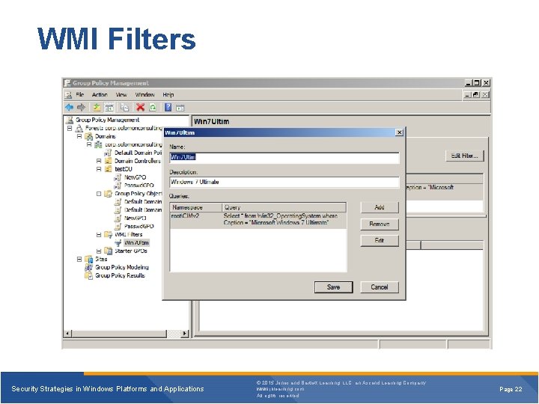
Task: Click Cancel in the Win7Ultim dialog
Action: tap(380, 287)
